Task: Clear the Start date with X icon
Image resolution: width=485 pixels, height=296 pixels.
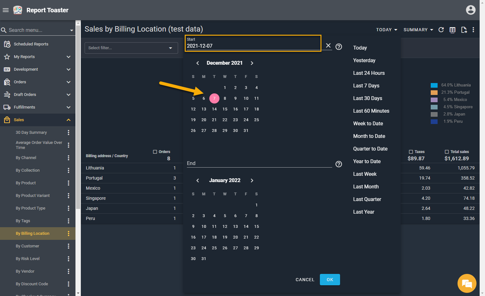Action: pos(328,46)
